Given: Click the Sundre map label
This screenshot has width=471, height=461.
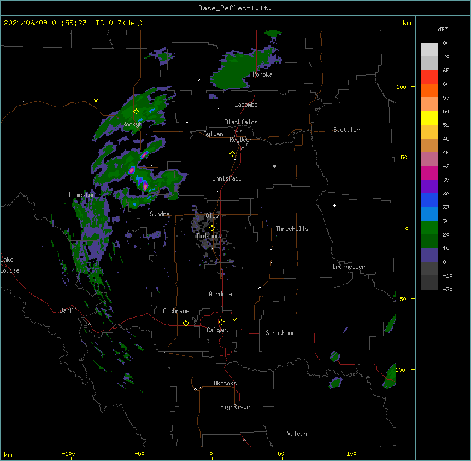Looking at the screenshot, I should tap(160, 214).
